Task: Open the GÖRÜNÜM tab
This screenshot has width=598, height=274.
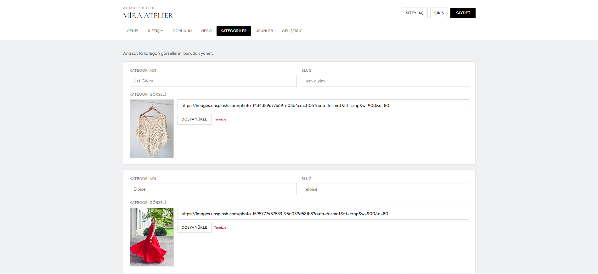Action: (x=182, y=31)
